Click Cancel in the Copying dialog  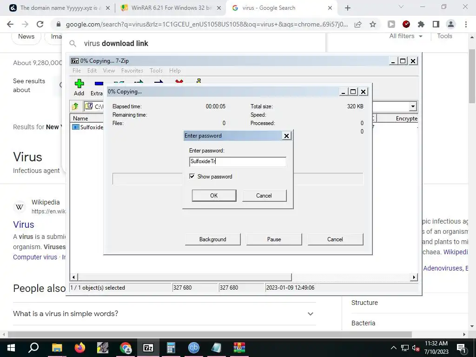tap(335, 239)
